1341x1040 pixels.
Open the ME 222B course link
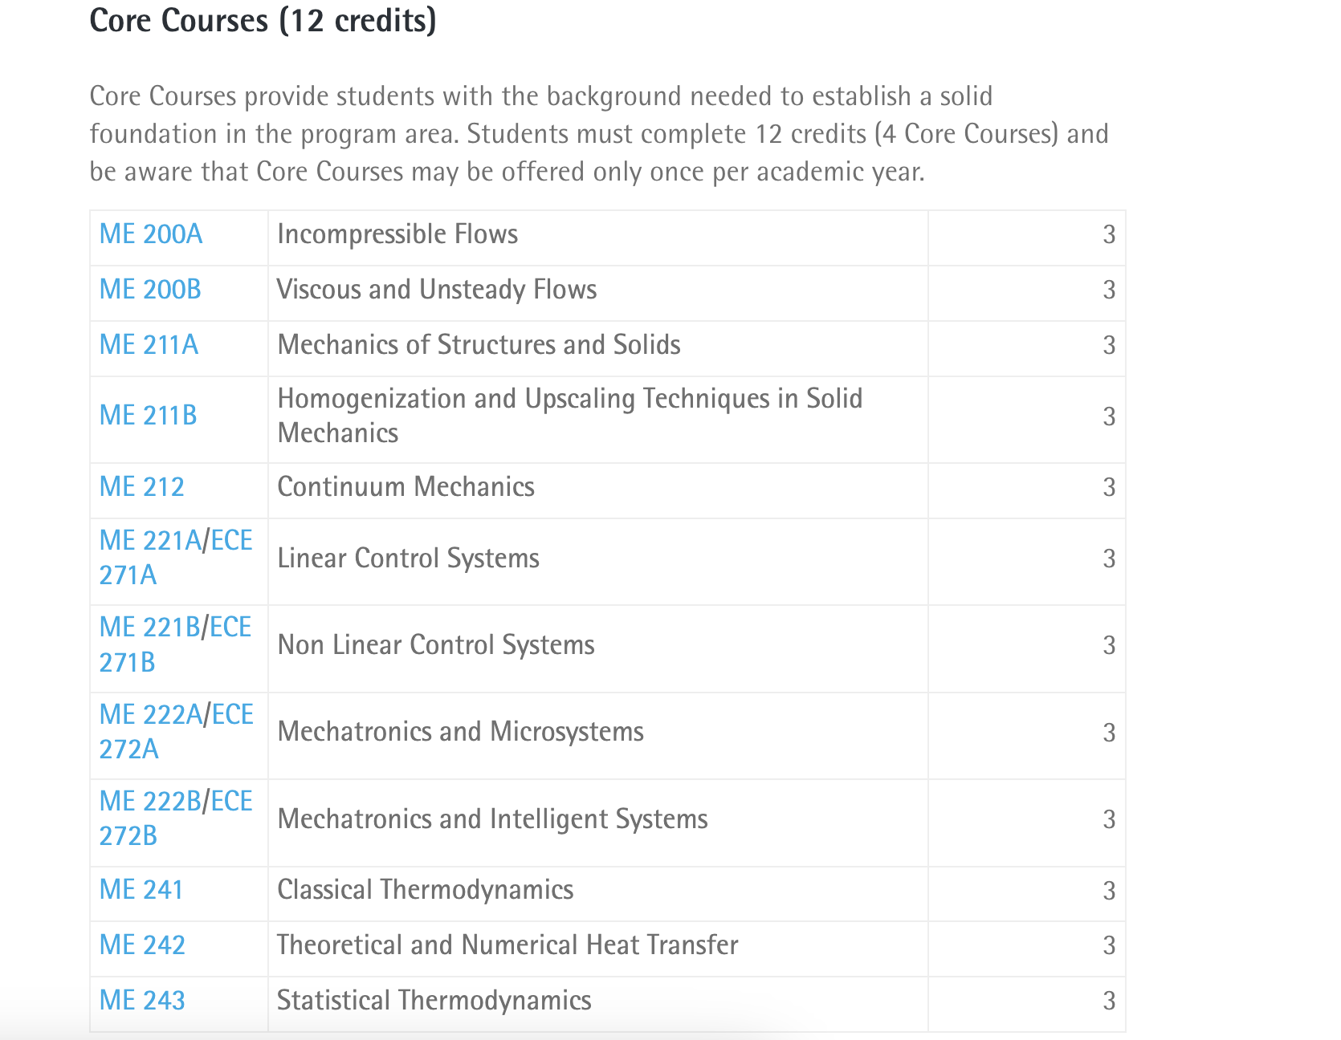tap(151, 802)
